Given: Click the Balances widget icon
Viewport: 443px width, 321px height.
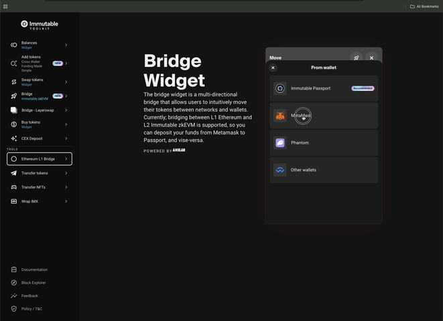Looking at the screenshot, I should coord(13,45).
